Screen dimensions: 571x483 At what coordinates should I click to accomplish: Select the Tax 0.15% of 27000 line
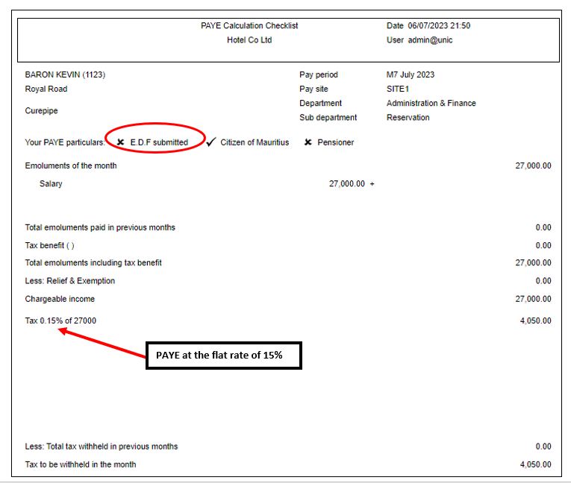click(60, 321)
